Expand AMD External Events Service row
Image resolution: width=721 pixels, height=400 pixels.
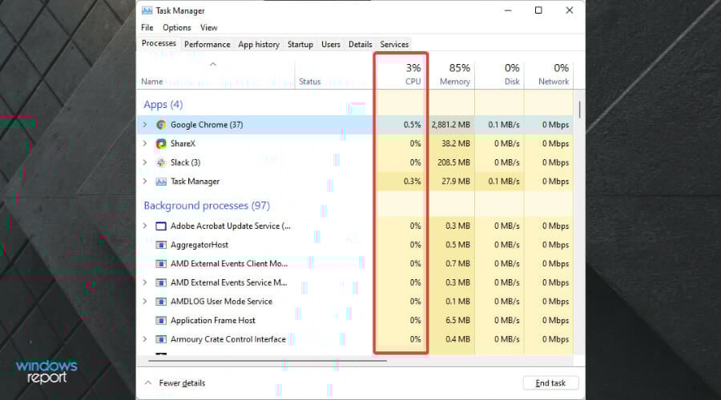tap(145, 282)
